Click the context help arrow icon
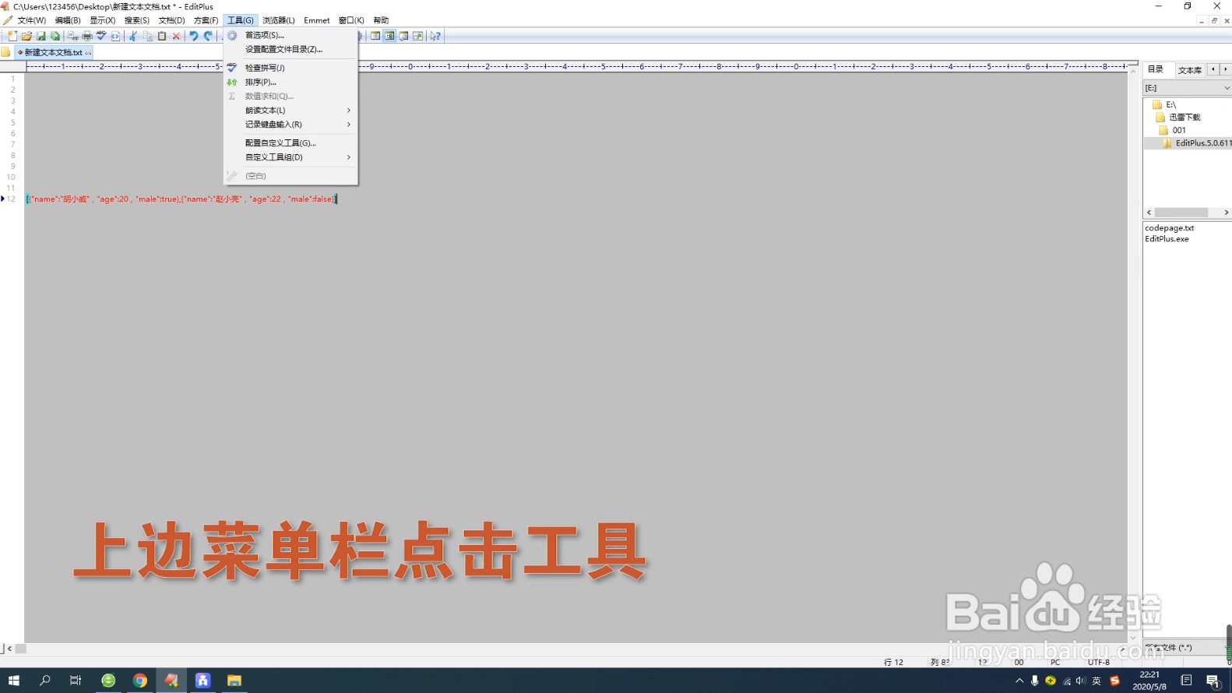This screenshot has width=1232, height=693. coord(435,36)
